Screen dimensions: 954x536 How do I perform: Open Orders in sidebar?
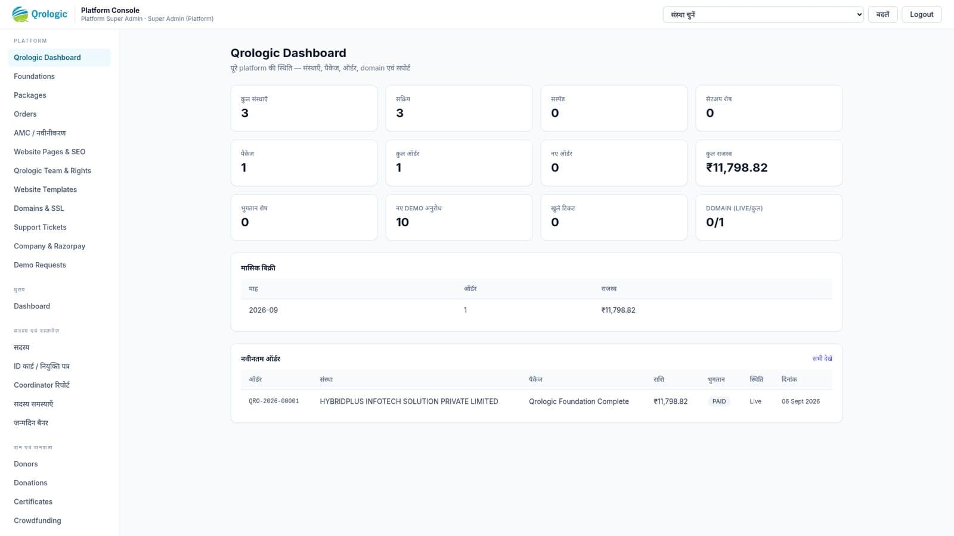(x=59, y=114)
